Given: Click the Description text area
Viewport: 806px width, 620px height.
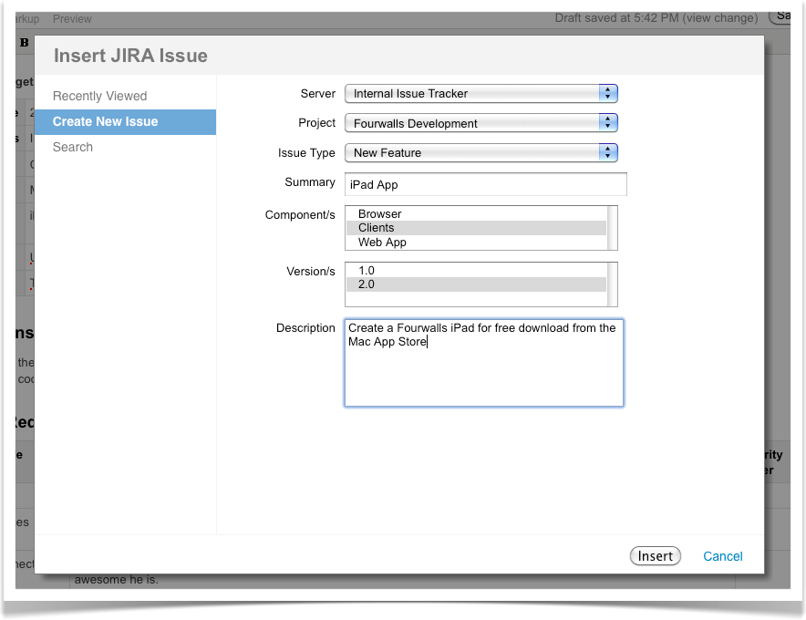Looking at the screenshot, I should (484, 363).
